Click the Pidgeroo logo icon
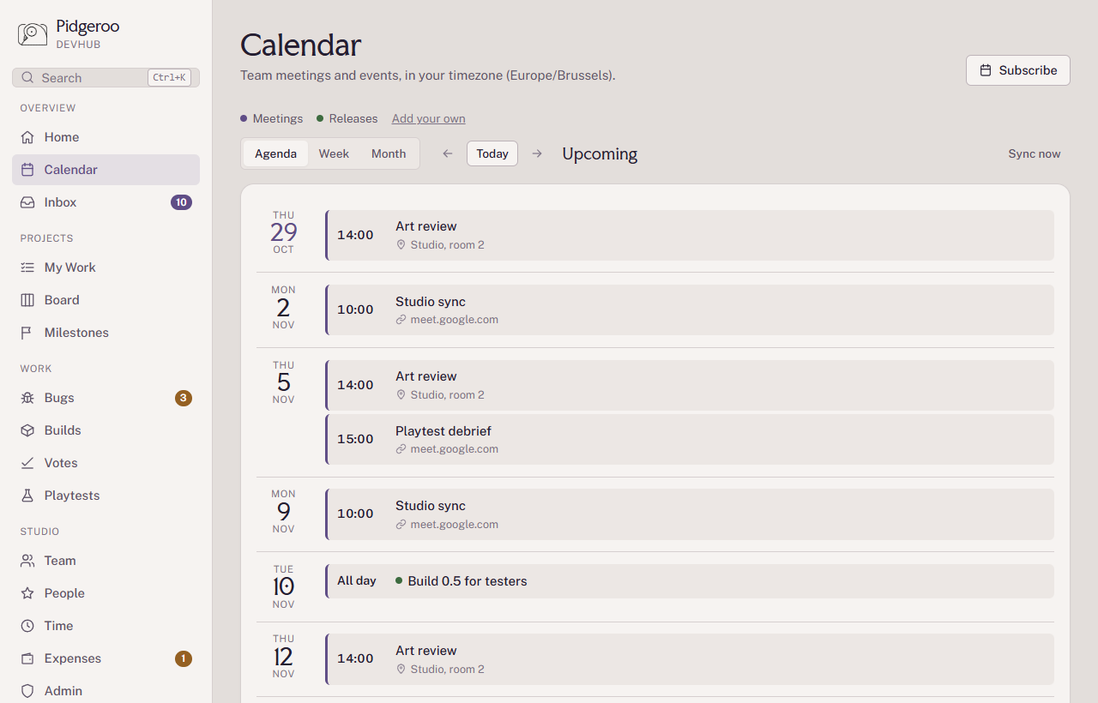Viewport: 1098px width, 703px height. pos(33,33)
